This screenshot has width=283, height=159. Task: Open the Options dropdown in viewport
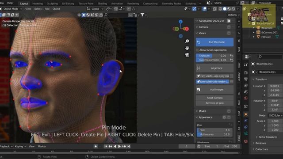[233, 15]
